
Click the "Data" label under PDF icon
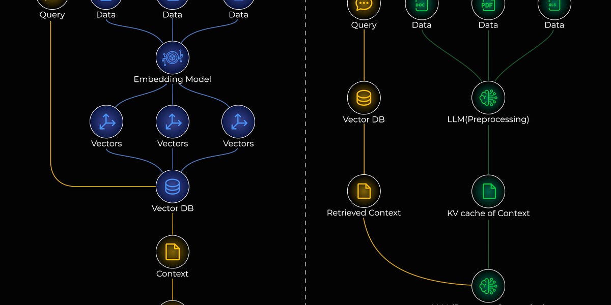point(488,25)
